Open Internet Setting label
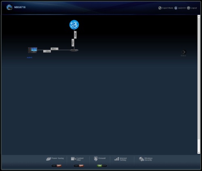 [123, 159]
